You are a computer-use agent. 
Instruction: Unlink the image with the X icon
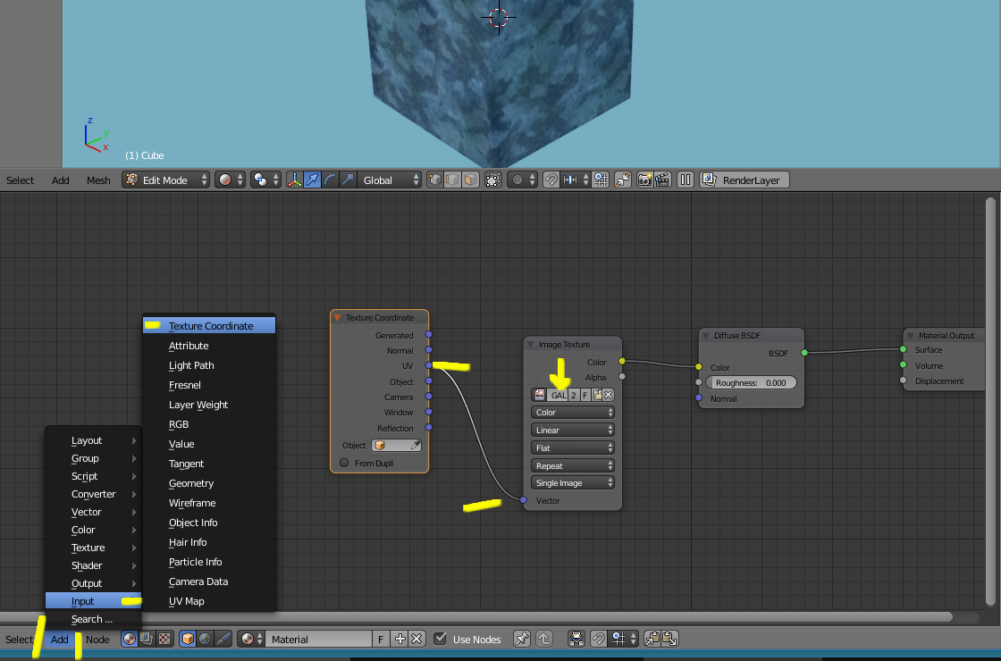click(x=609, y=395)
